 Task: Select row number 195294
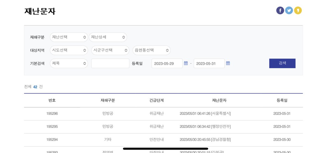click(x=52, y=139)
